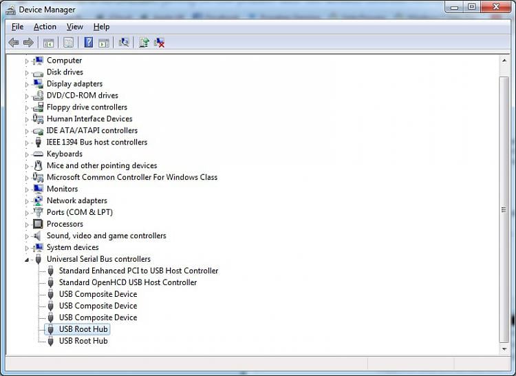Click the Update driver software icon
This screenshot has height=376, width=516.
pos(144,42)
